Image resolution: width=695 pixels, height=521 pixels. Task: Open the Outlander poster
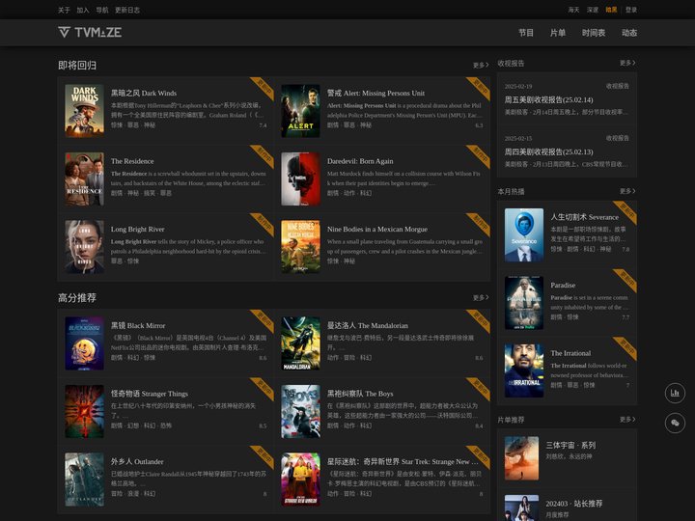84,480
